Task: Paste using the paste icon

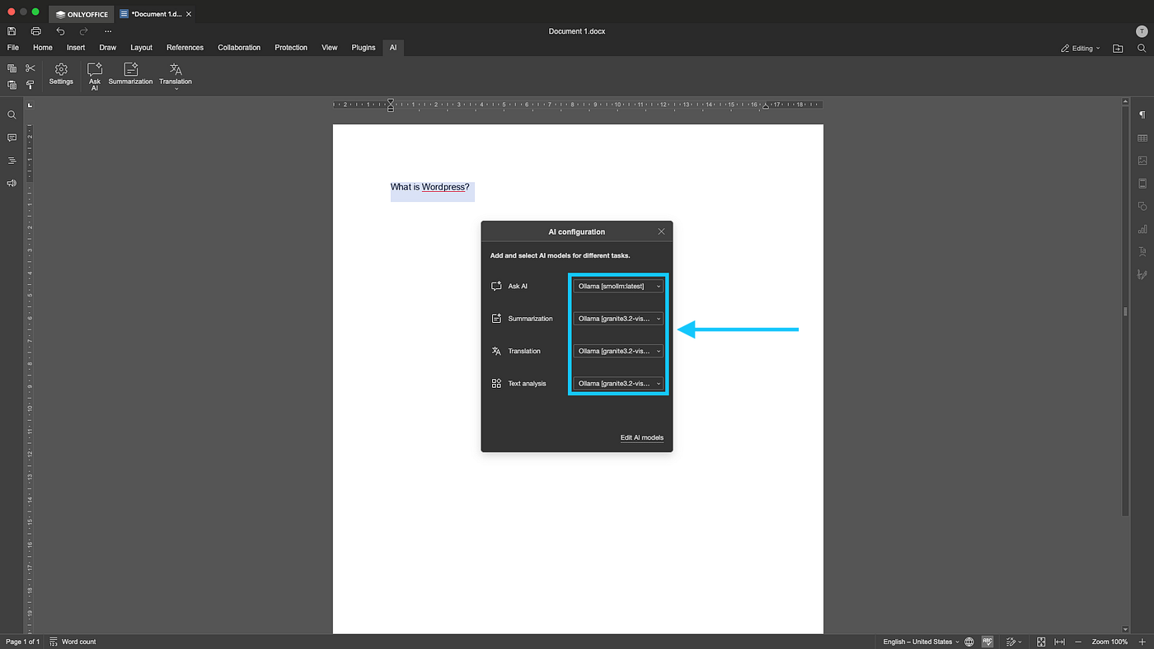Action: pyautogui.click(x=12, y=85)
